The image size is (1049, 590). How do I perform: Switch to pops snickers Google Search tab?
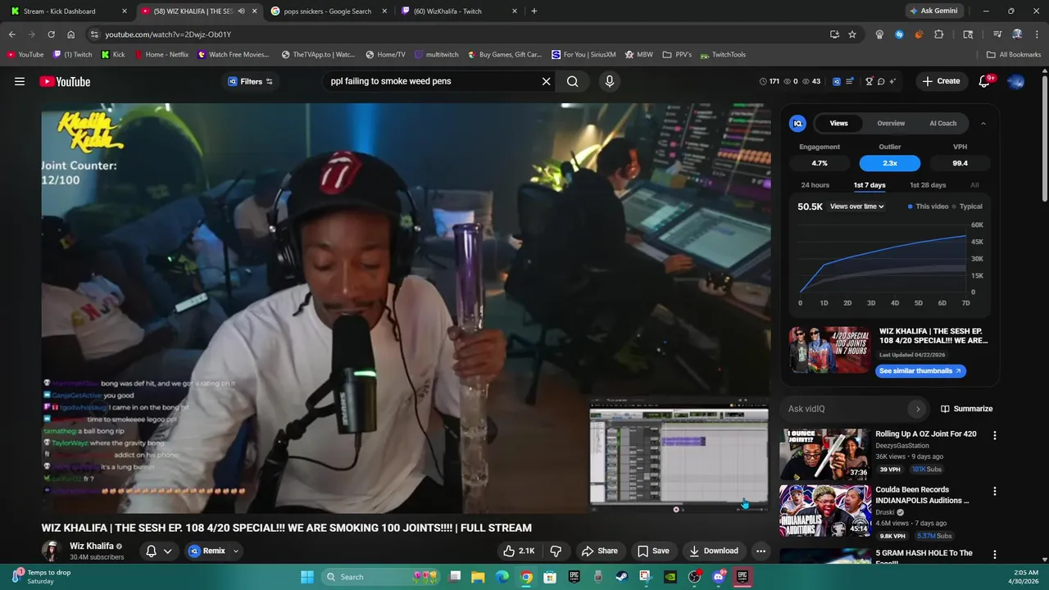pos(327,11)
